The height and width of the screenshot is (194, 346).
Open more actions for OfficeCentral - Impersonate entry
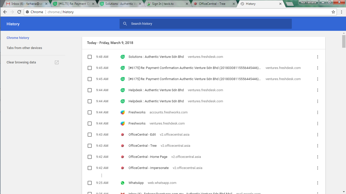click(318, 168)
